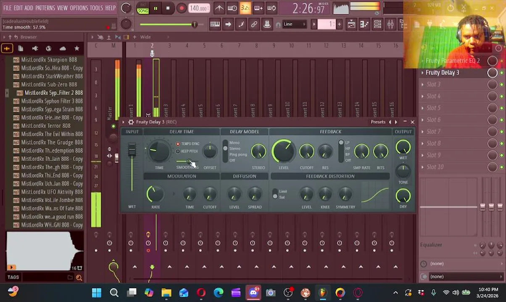Open the FILE menu
Screen dimensions: 506x302
[x=8, y=8]
